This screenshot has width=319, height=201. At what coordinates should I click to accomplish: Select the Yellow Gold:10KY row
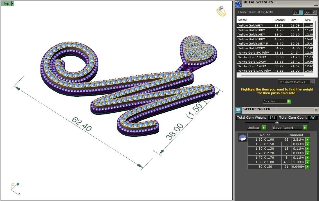275,30
